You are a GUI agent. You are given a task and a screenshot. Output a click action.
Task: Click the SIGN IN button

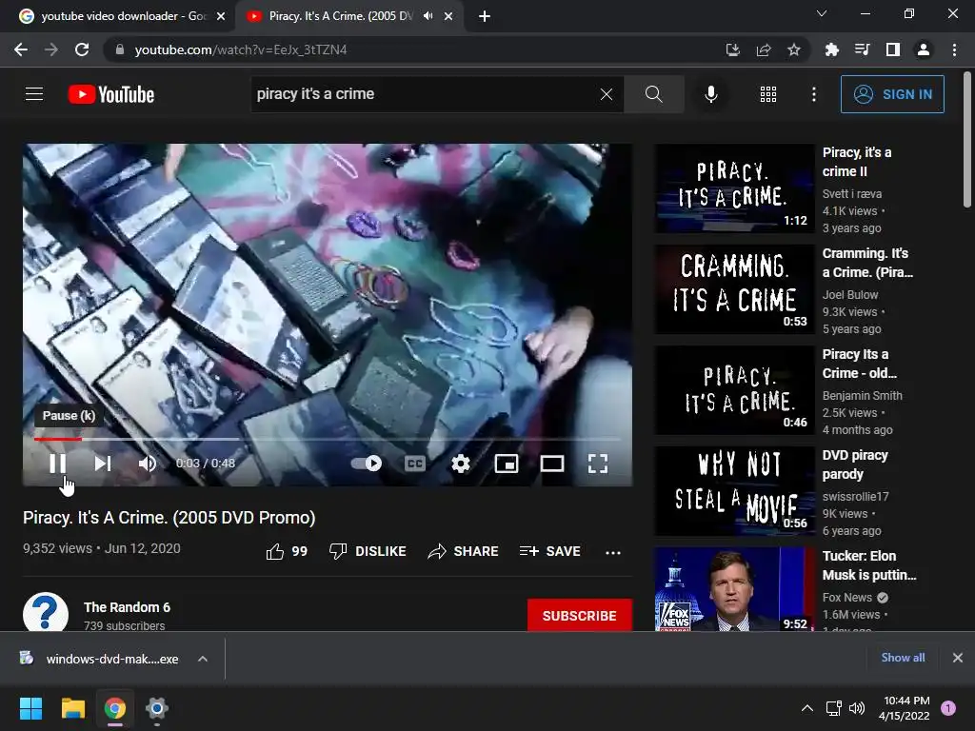click(x=892, y=94)
